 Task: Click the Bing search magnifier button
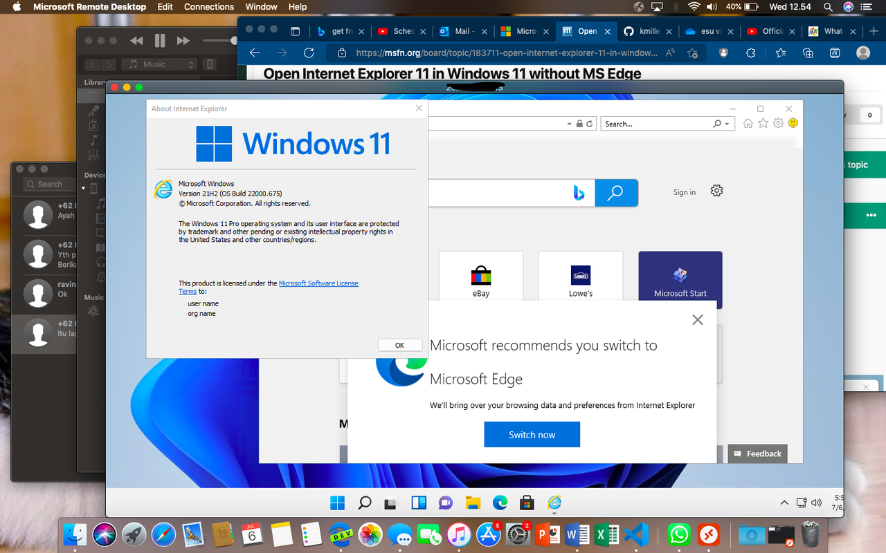616,193
